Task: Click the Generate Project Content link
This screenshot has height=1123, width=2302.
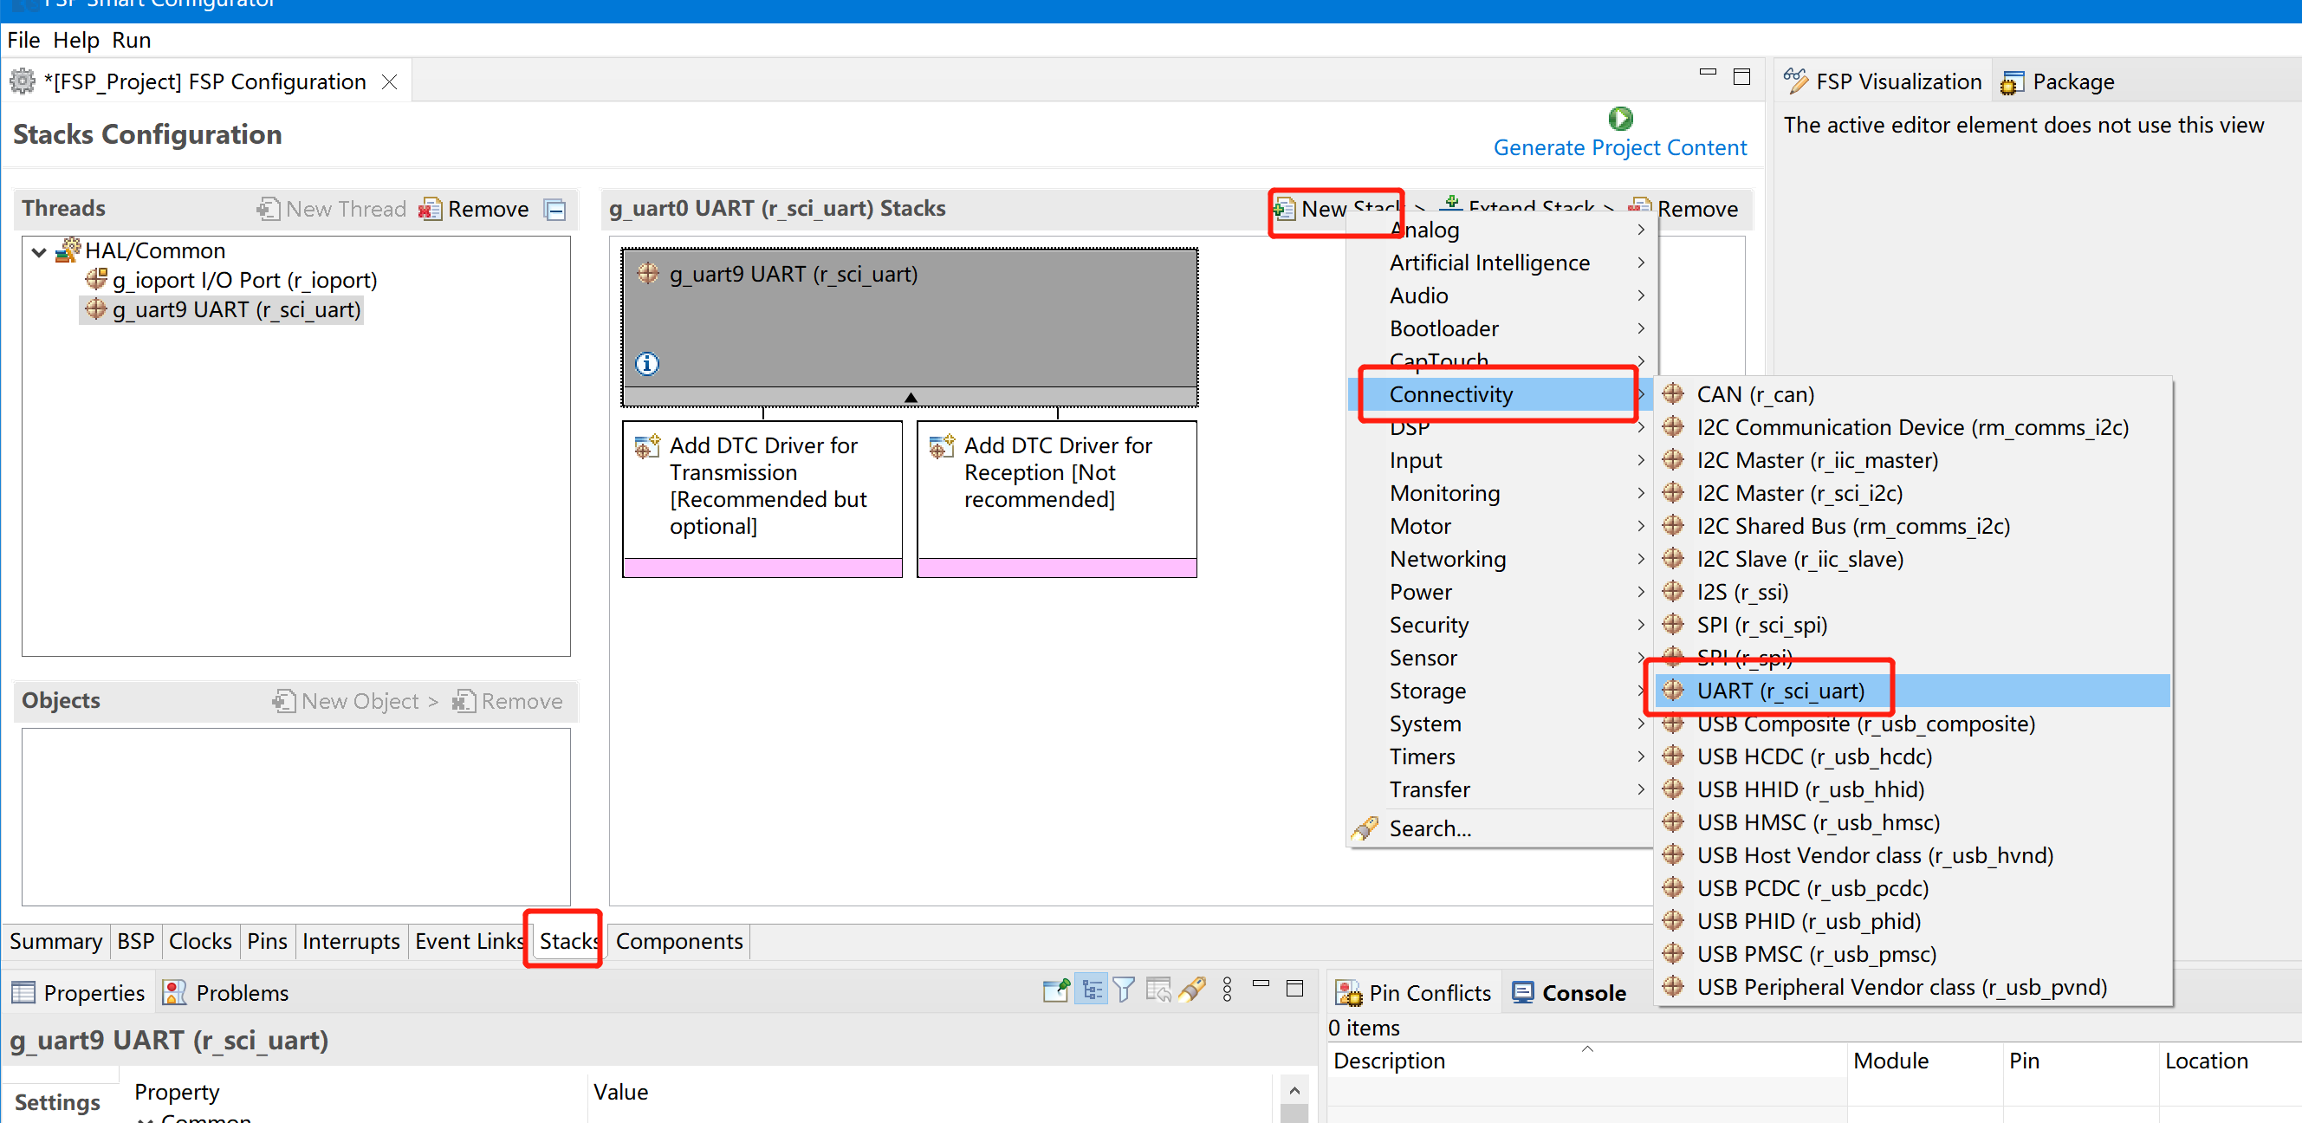Action: [1619, 147]
